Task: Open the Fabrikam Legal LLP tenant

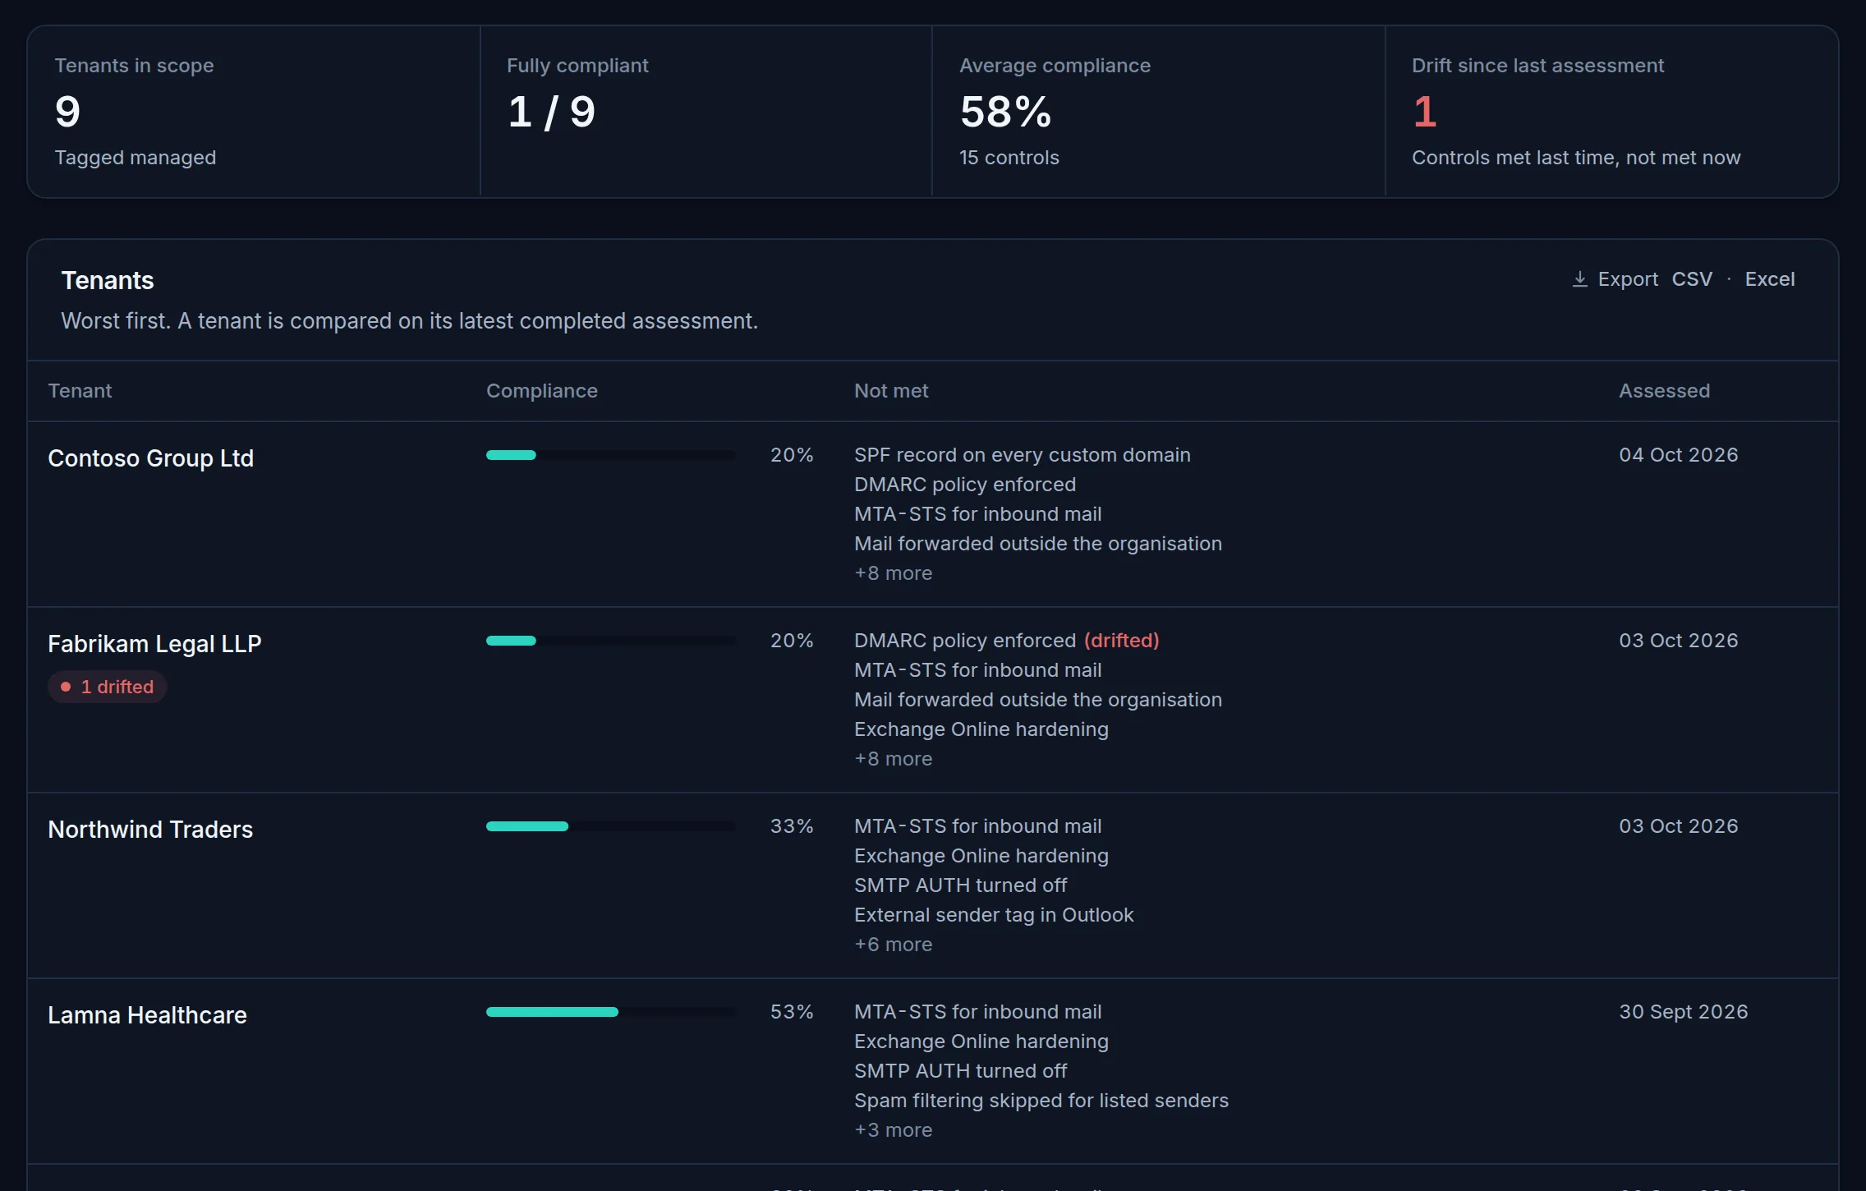Action: 154,644
